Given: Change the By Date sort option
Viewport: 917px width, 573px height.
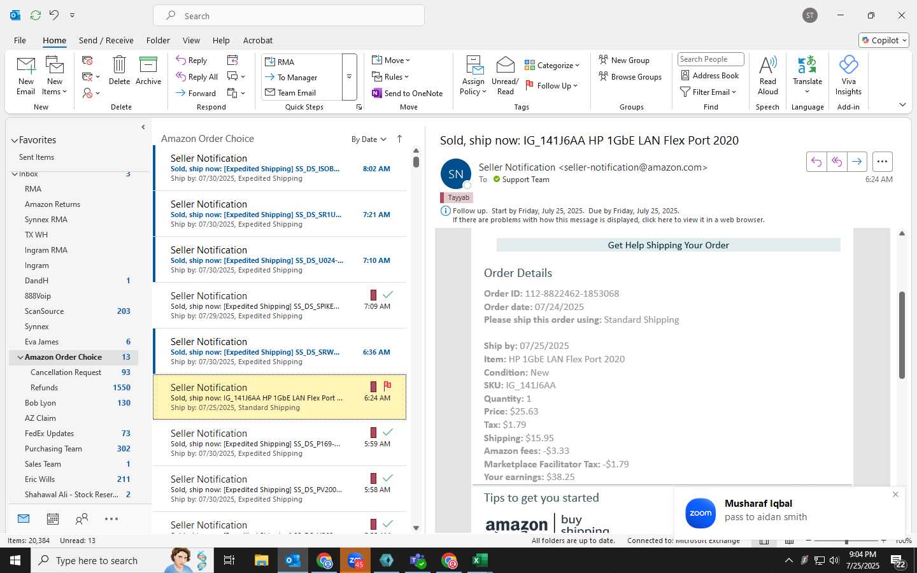Looking at the screenshot, I should (369, 139).
